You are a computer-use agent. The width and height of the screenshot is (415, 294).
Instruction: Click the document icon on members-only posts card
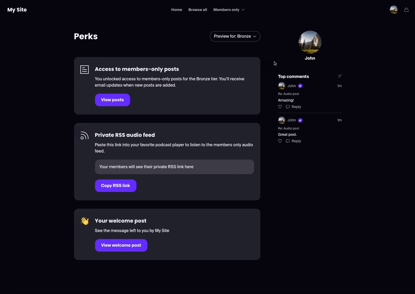pyautogui.click(x=84, y=69)
